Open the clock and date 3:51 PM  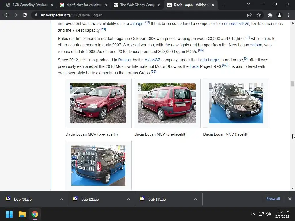point(282,214)
